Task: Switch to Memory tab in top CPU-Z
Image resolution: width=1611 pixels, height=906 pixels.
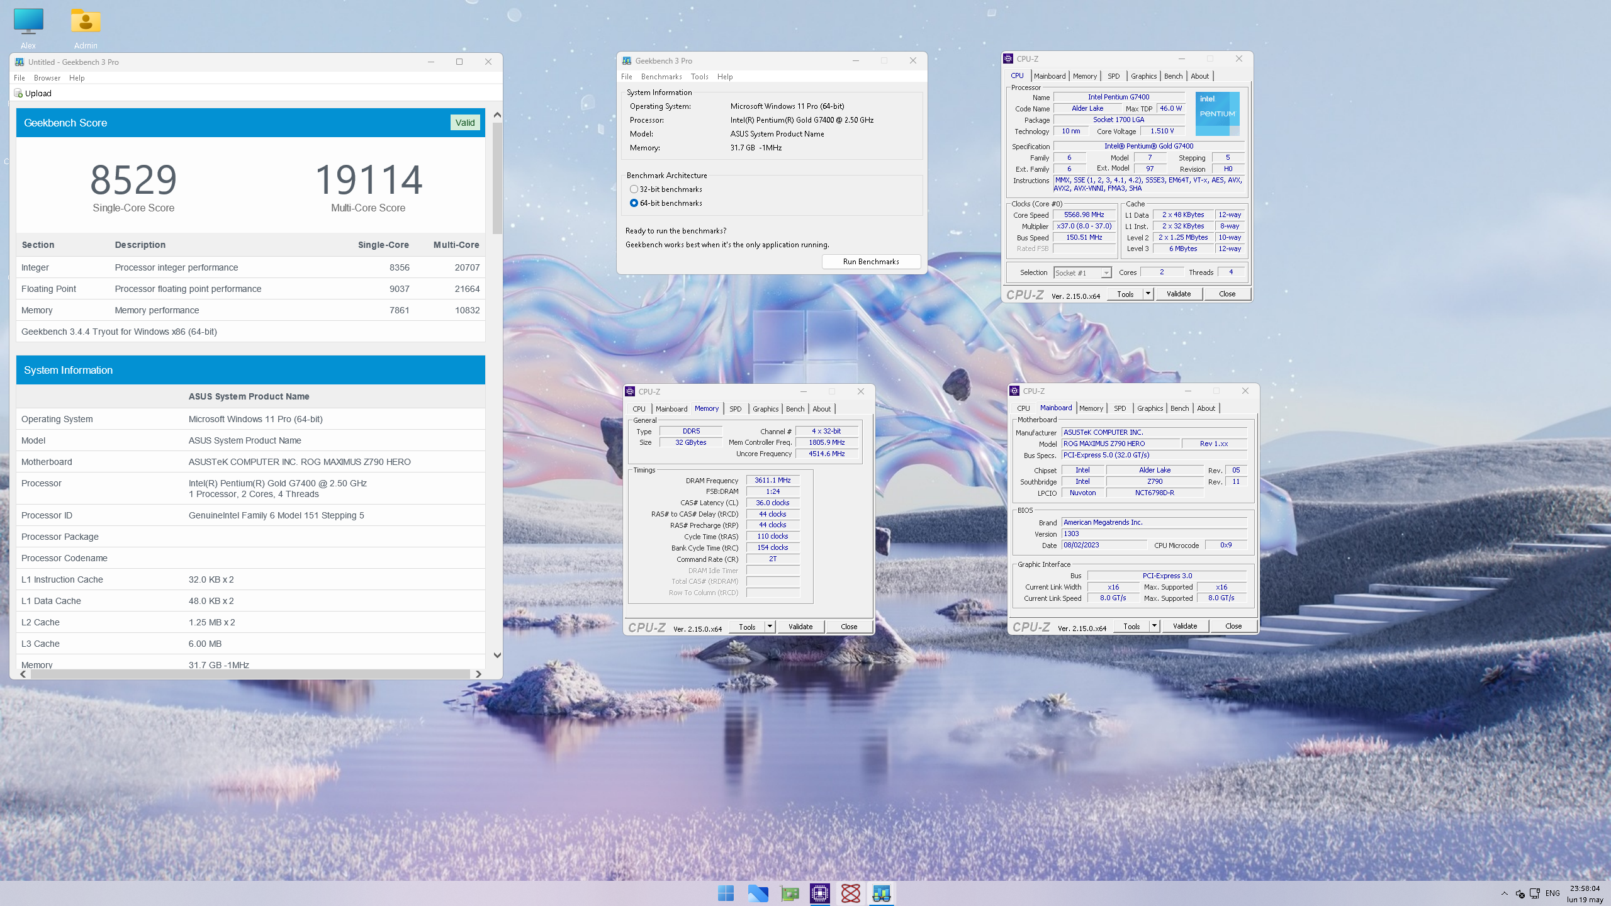Action: pos(1085,76)
